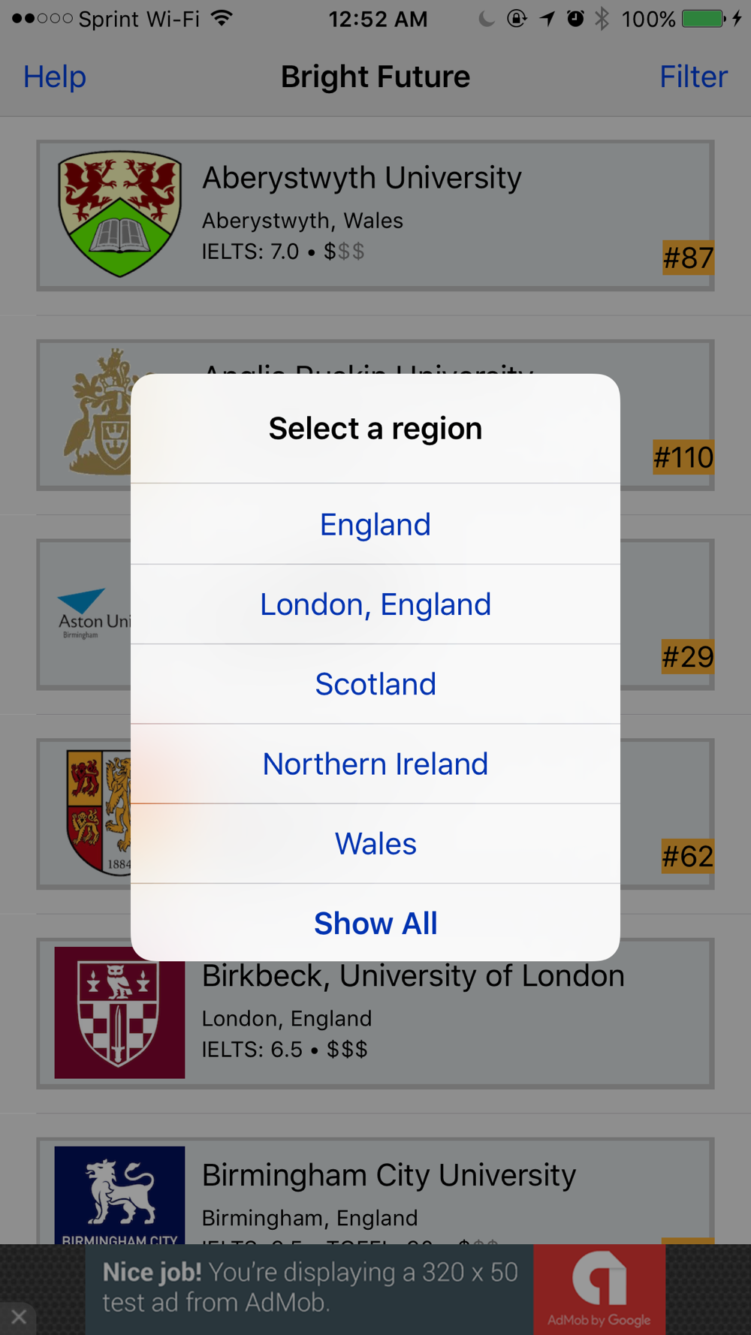Tap the Bluetooth status icon
Image resolution: width=751 pixels, height=1335 pixels.
pos(602,19)
